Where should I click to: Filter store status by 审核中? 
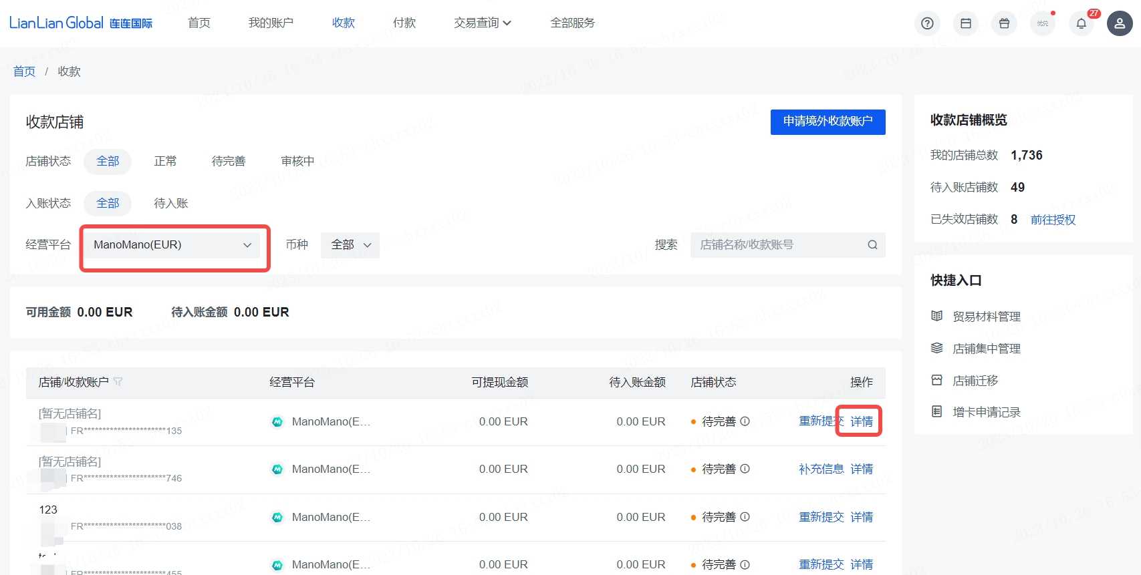pos(297,161)
